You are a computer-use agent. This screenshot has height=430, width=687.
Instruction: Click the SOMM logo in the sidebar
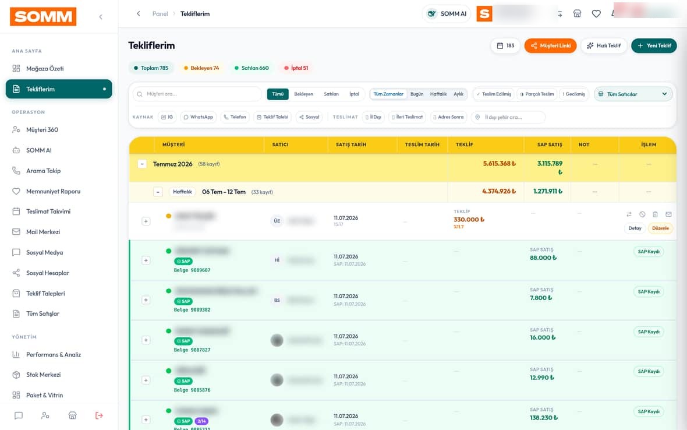[x=43, y=17]
